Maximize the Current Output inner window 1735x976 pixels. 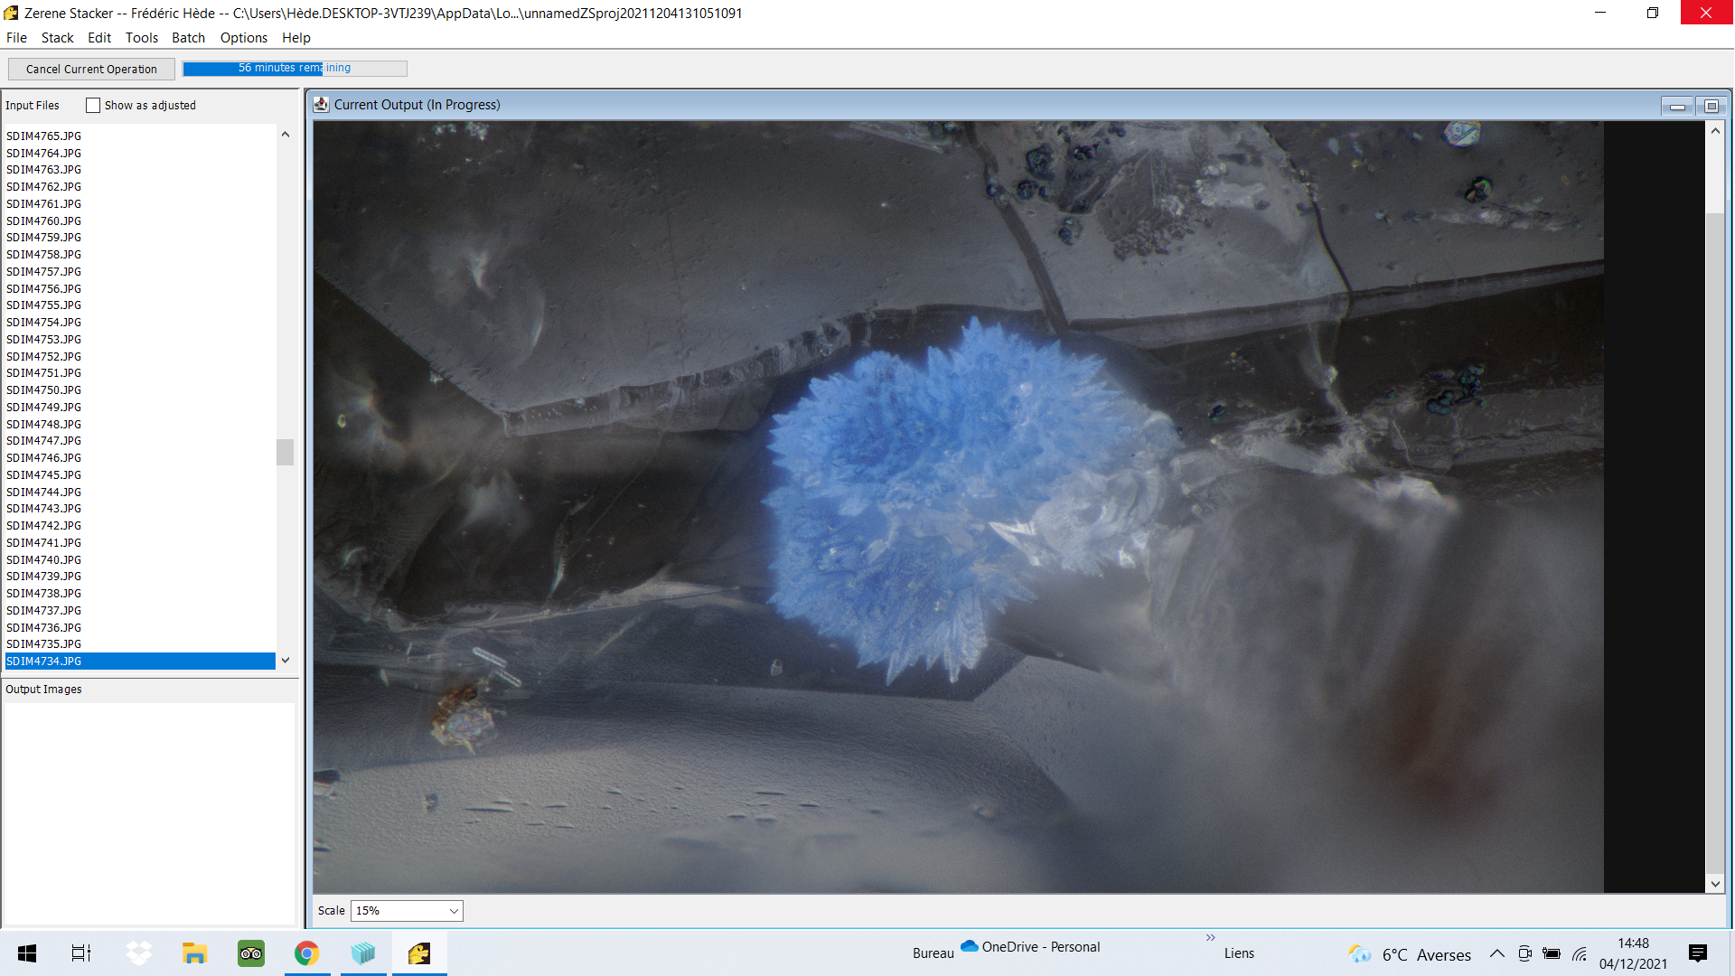(x=1711, y=107)
